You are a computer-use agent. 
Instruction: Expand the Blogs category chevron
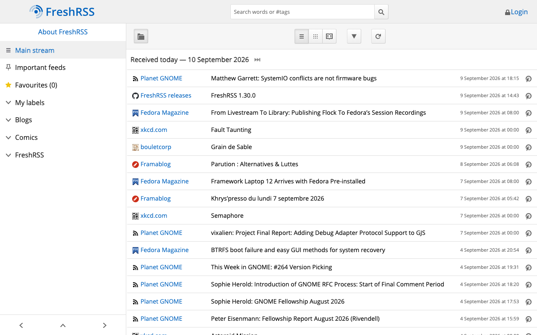[x=8, y=120]
